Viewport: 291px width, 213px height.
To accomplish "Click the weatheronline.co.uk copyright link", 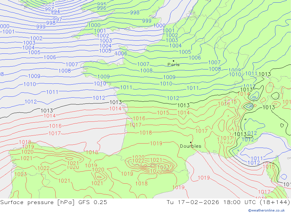I will point(267,210).
